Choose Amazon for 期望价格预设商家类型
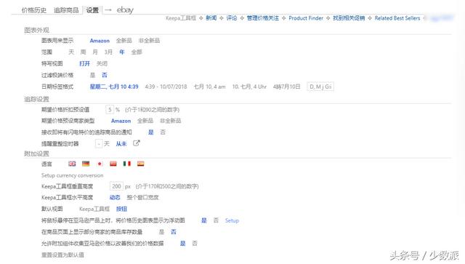This screenshot has width=465, height=264. pos(121,121)
